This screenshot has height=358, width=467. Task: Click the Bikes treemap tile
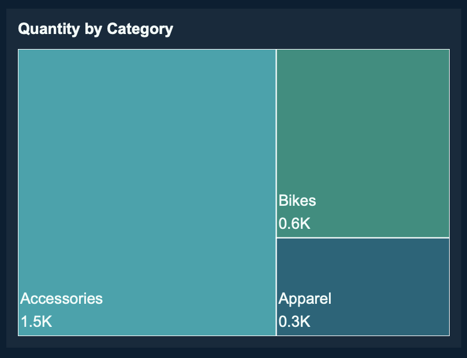tap(363, 127)
